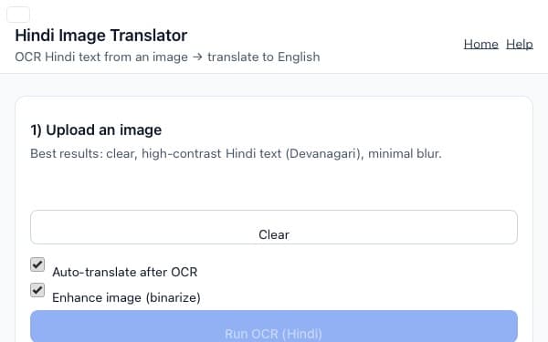The image size is (548, 342).
Task: Uncheck Enhance image (binarize) checkbox
Action: (x=37, y=290)
